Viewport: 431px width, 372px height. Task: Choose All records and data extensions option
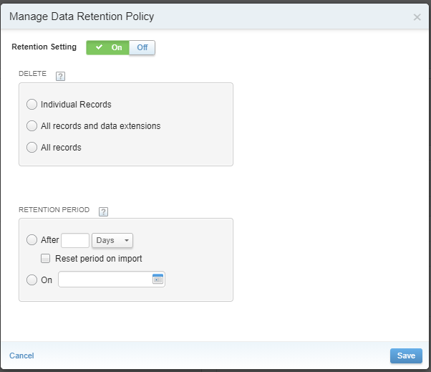tap(32, 126)
